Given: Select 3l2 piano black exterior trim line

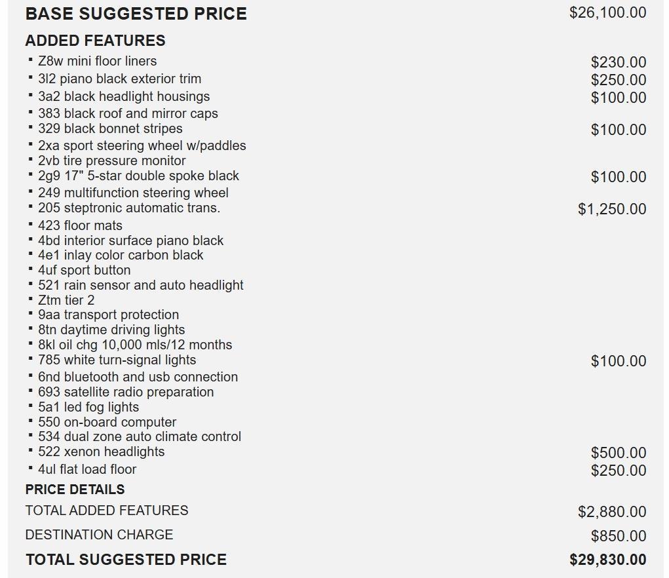Looking at the screenshot, I should pyautogui.click(x=119, y=79).
